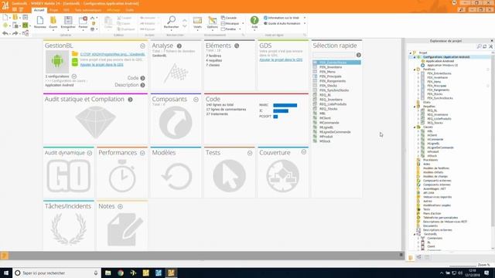Image resolution: width=495 pixels, height=278 pixels.
Task: Open the Audit dynamique dropdown chevron
Action: (90, 153)
